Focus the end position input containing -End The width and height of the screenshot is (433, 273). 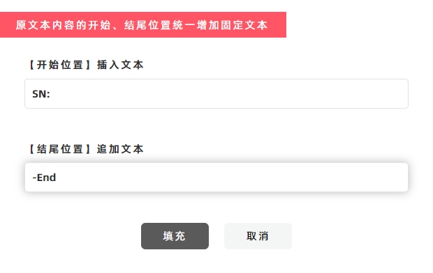pyautogui.click(x=216, y=177)
